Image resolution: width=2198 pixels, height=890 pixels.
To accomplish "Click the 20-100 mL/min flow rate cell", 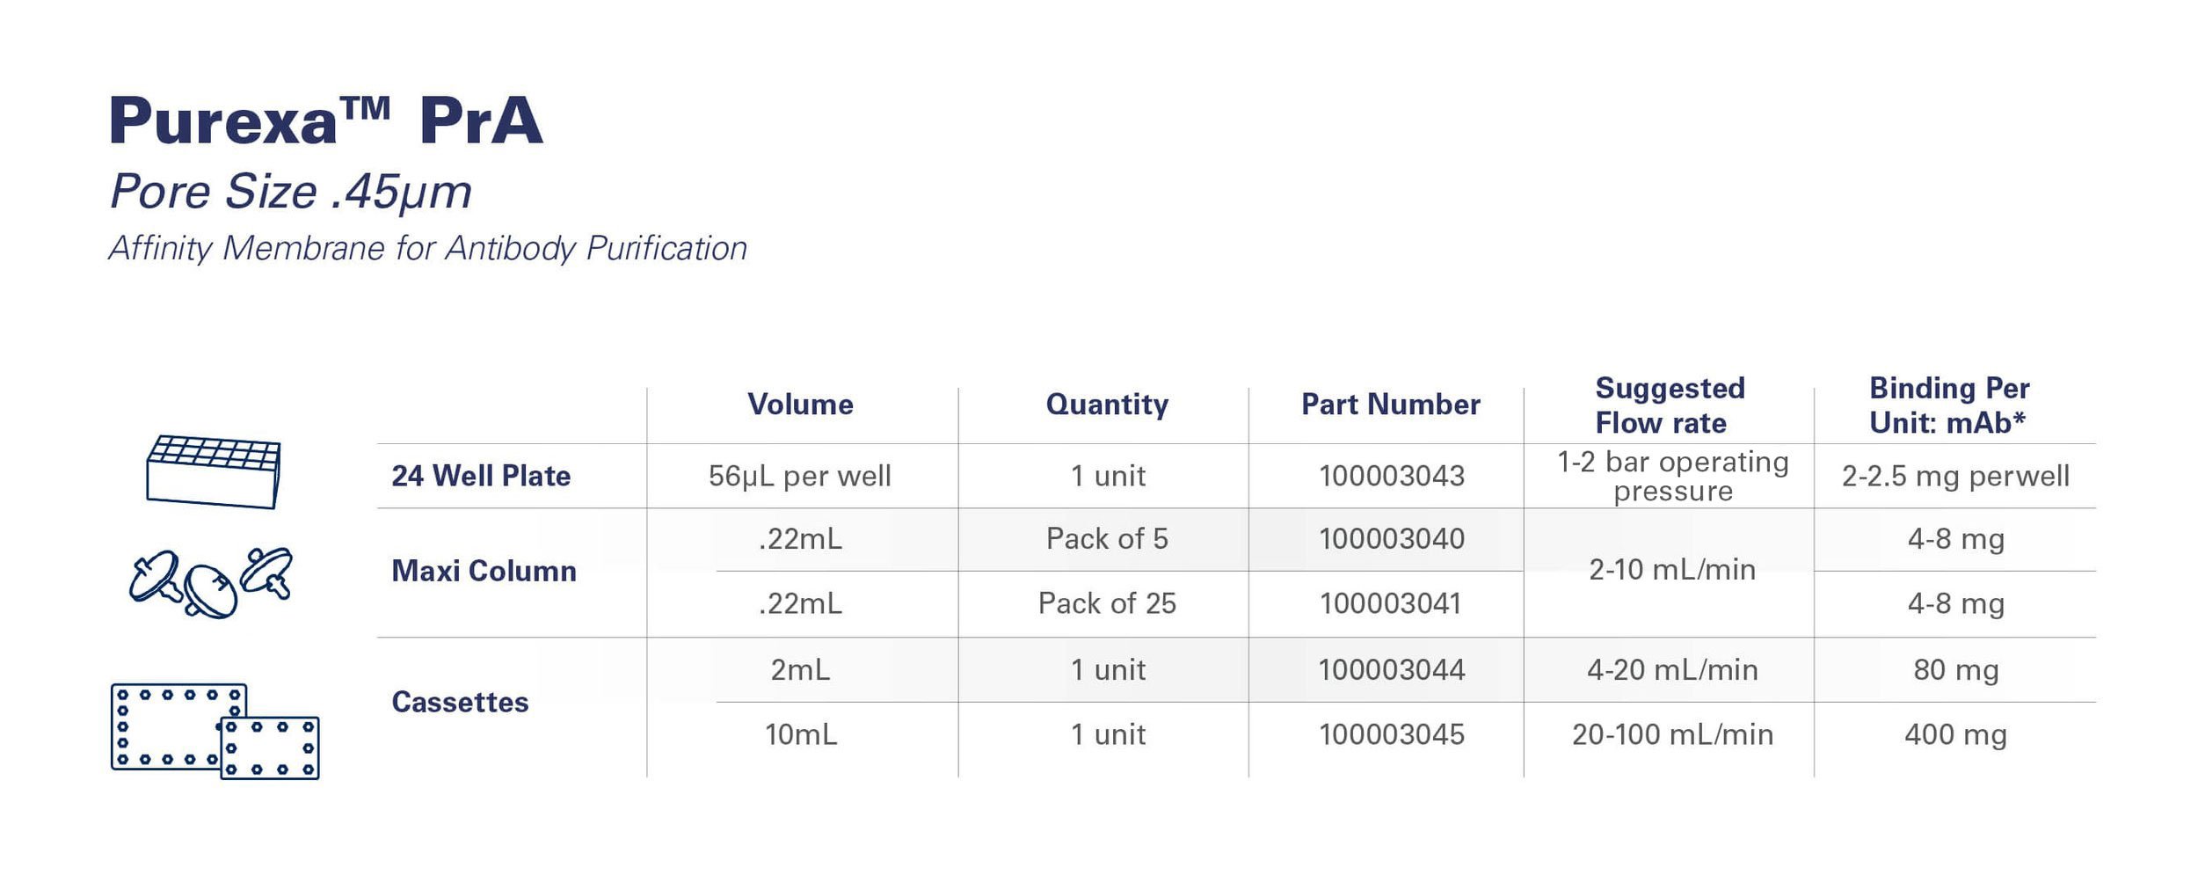I will [x=1672, y=734].
